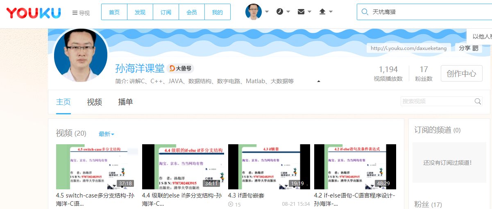Click the upload icon in header
This screenshot has height=209, width=492.
click(322, 11)
